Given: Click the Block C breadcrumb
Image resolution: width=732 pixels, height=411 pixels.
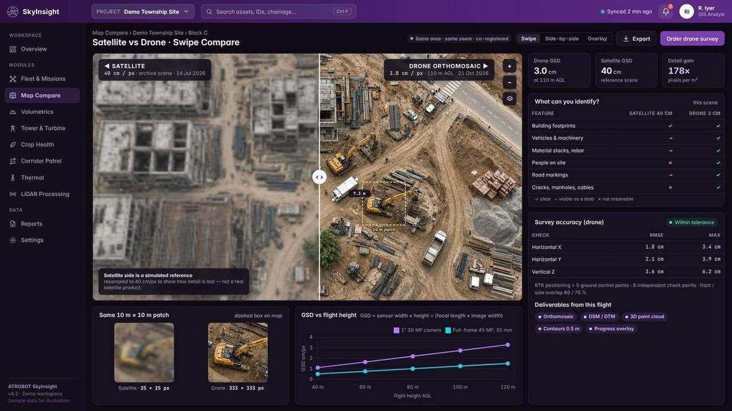Looking at the screenshot, I should coord(198,33).
